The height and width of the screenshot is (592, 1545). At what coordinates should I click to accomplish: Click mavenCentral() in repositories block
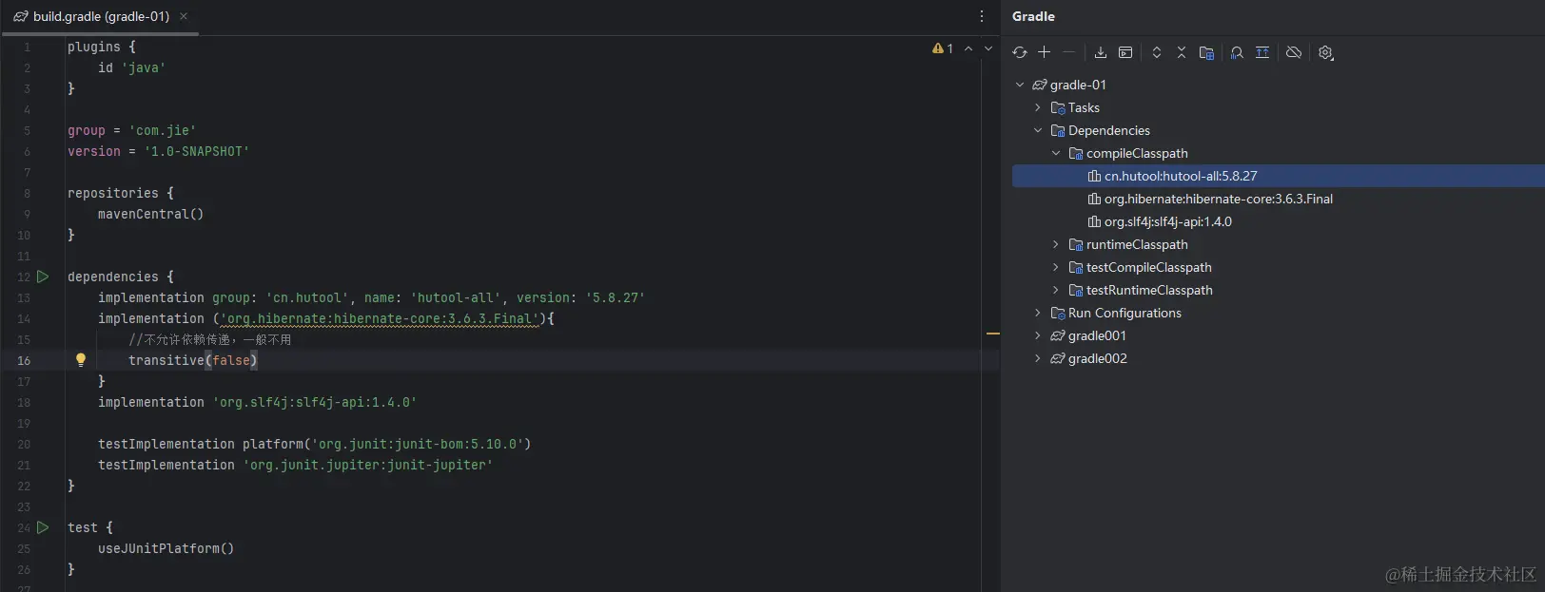tap(151, 214)
